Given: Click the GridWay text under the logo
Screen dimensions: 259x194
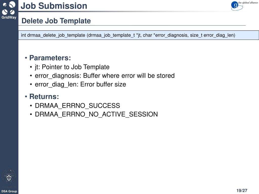Looking at the screenshot, I should [9, 17].
